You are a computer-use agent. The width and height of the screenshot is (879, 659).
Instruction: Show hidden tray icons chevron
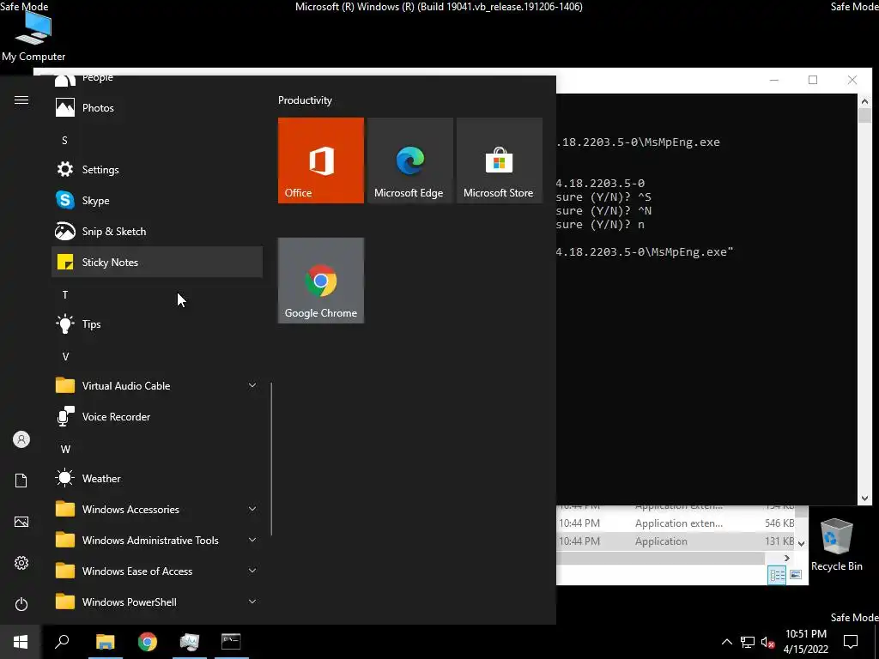click(726, 642)
